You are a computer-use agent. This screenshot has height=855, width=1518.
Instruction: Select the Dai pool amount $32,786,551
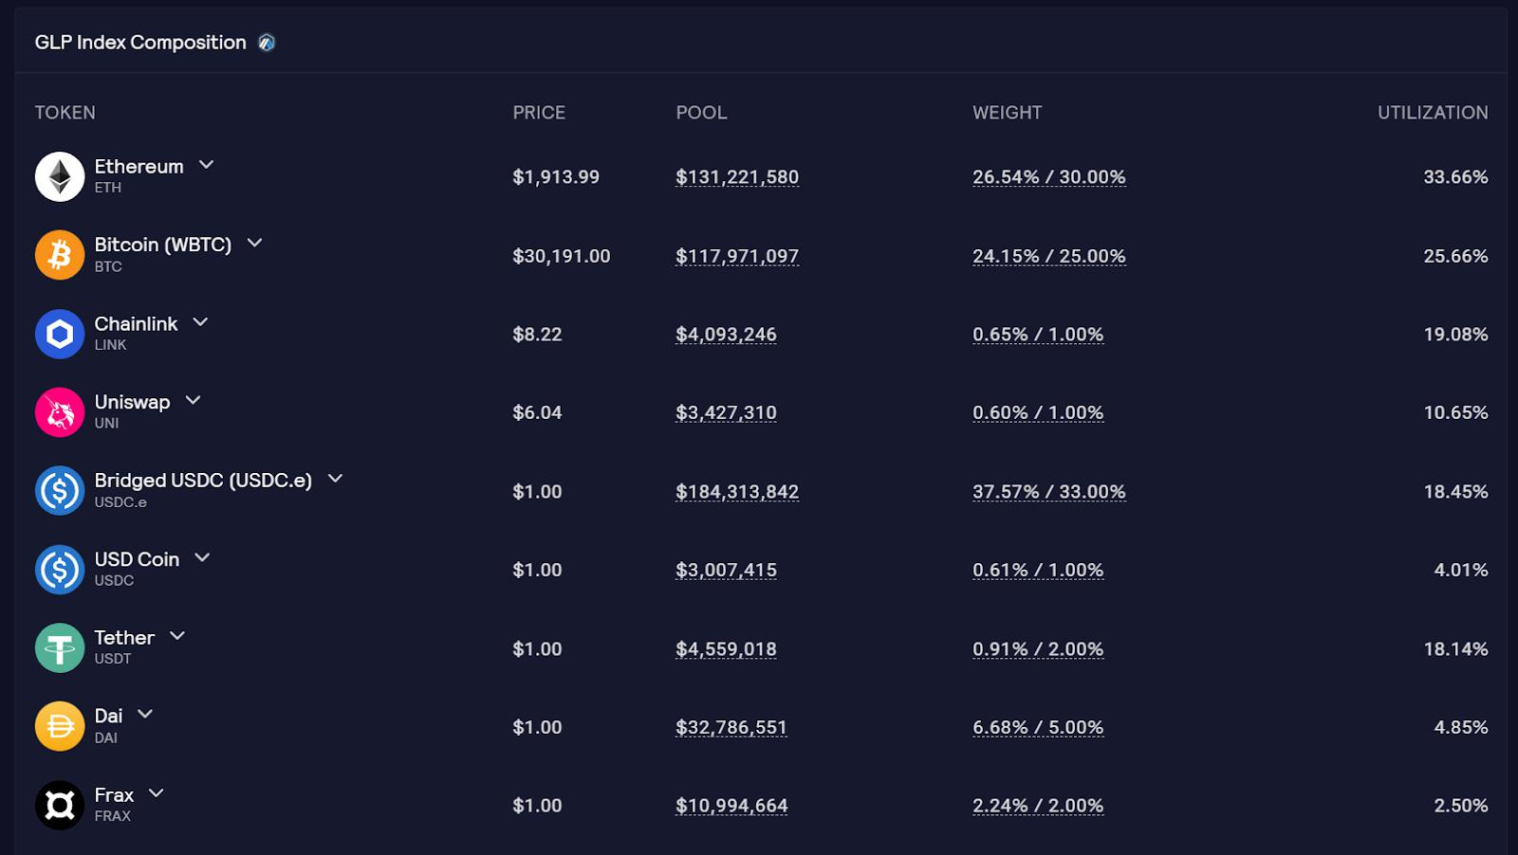tap(731, 728)
